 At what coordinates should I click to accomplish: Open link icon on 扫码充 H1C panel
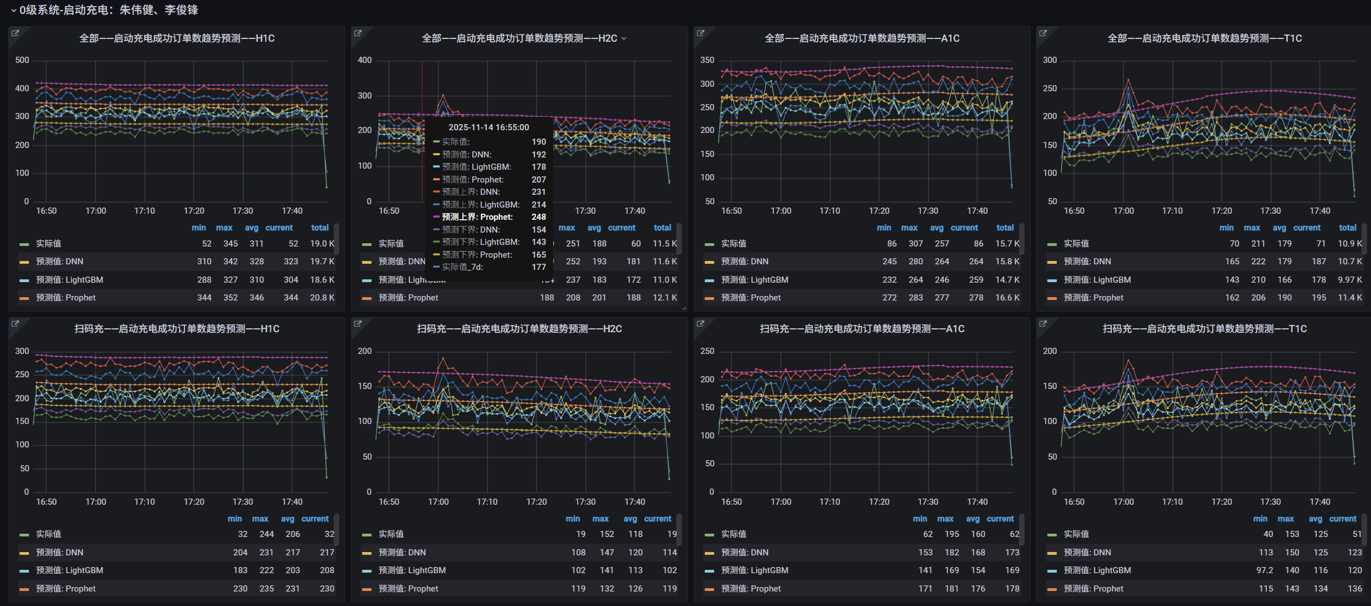pyautogui.click(x=15, y=324)
